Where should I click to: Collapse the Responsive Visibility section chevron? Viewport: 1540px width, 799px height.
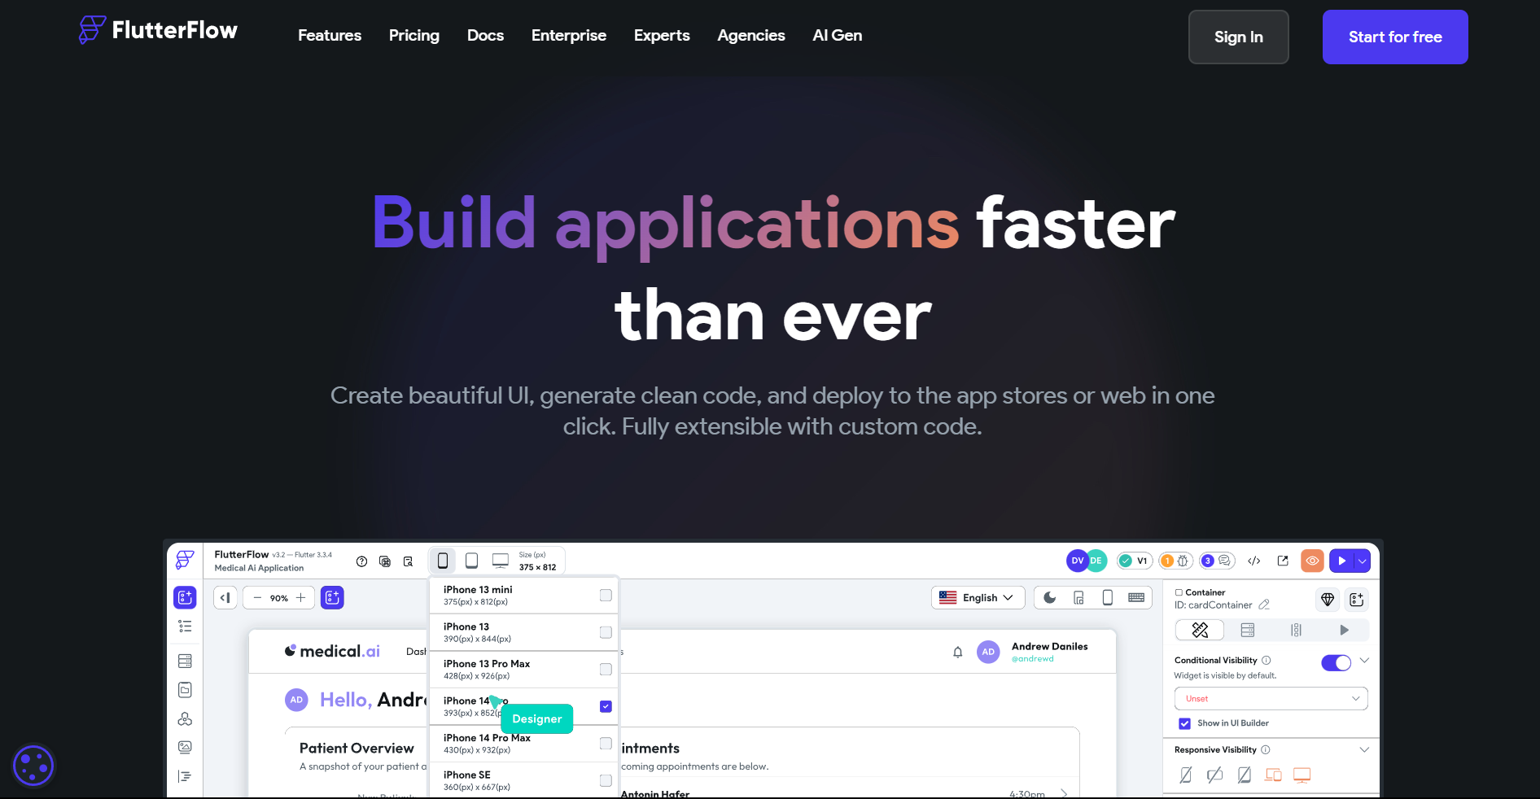(1365, 750)
